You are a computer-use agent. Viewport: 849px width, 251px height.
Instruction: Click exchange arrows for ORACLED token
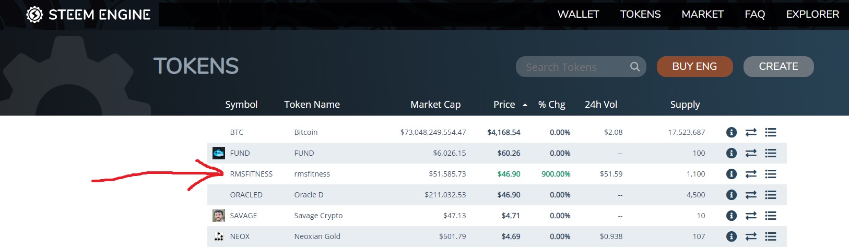(751, 195)
